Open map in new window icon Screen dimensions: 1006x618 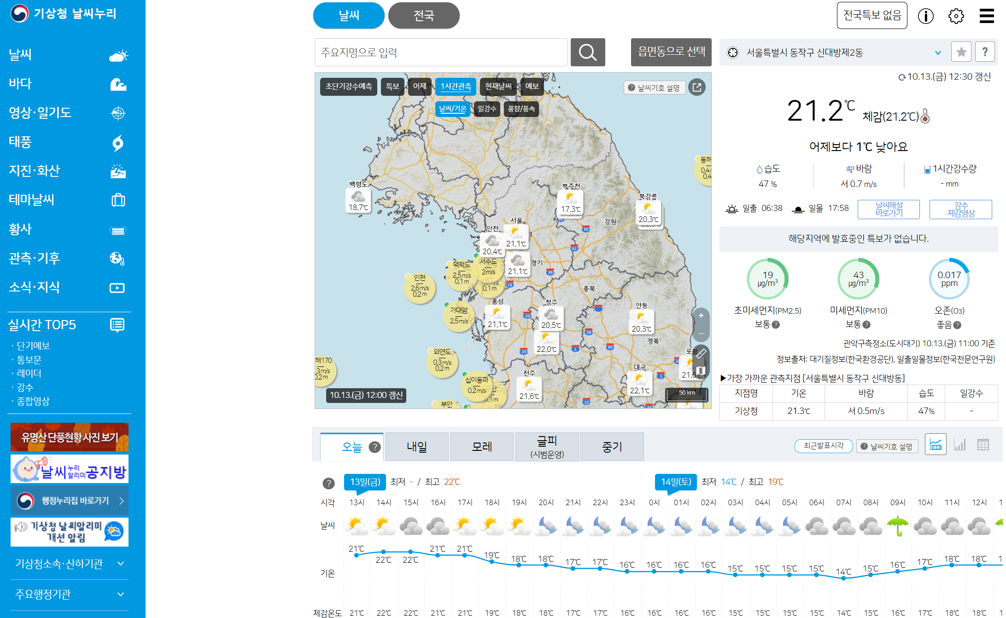click(x=697, y=87)
